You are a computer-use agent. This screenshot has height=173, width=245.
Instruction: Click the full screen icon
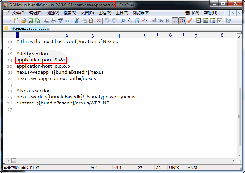tap(220, 21)
